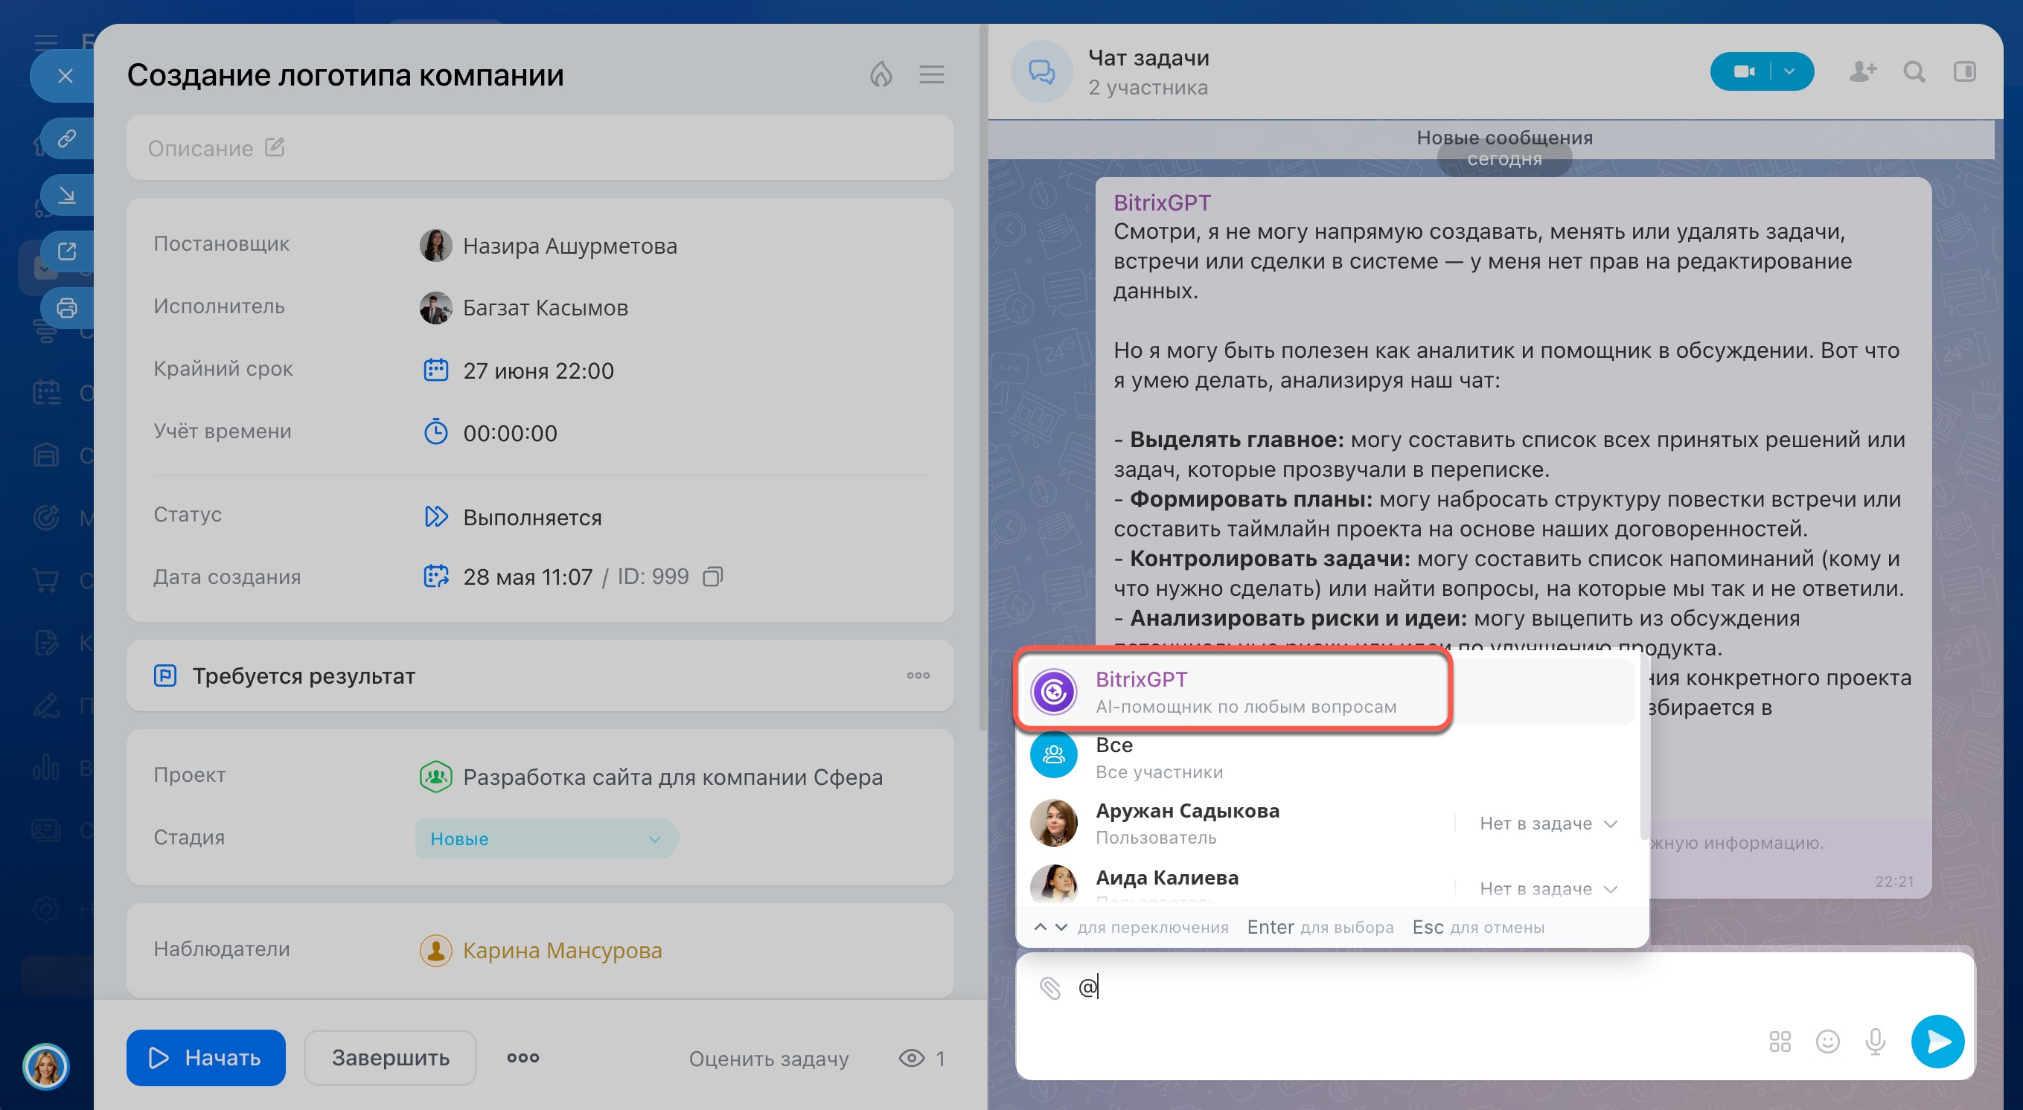
Task: Click the Начать button
Action: (x=205, y=1057)
